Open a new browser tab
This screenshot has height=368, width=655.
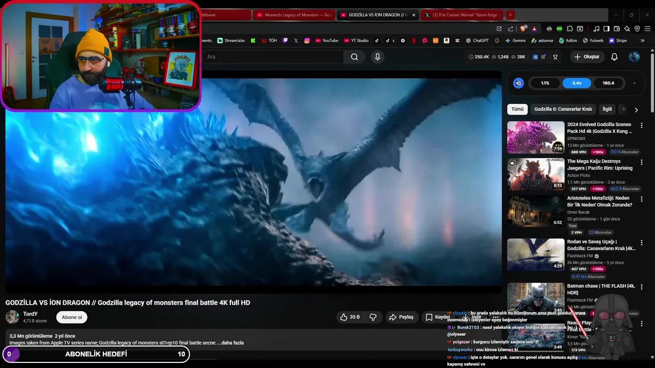tap(510, 15)
